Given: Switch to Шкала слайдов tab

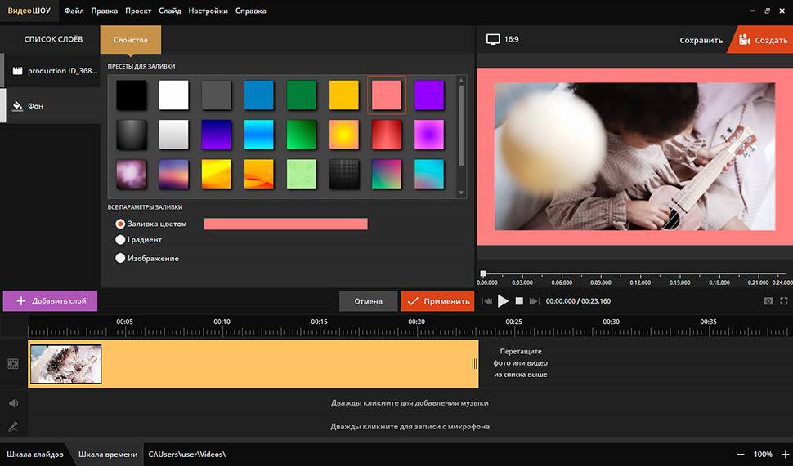Looking at the screenshot, I should [x=34, y=454].
